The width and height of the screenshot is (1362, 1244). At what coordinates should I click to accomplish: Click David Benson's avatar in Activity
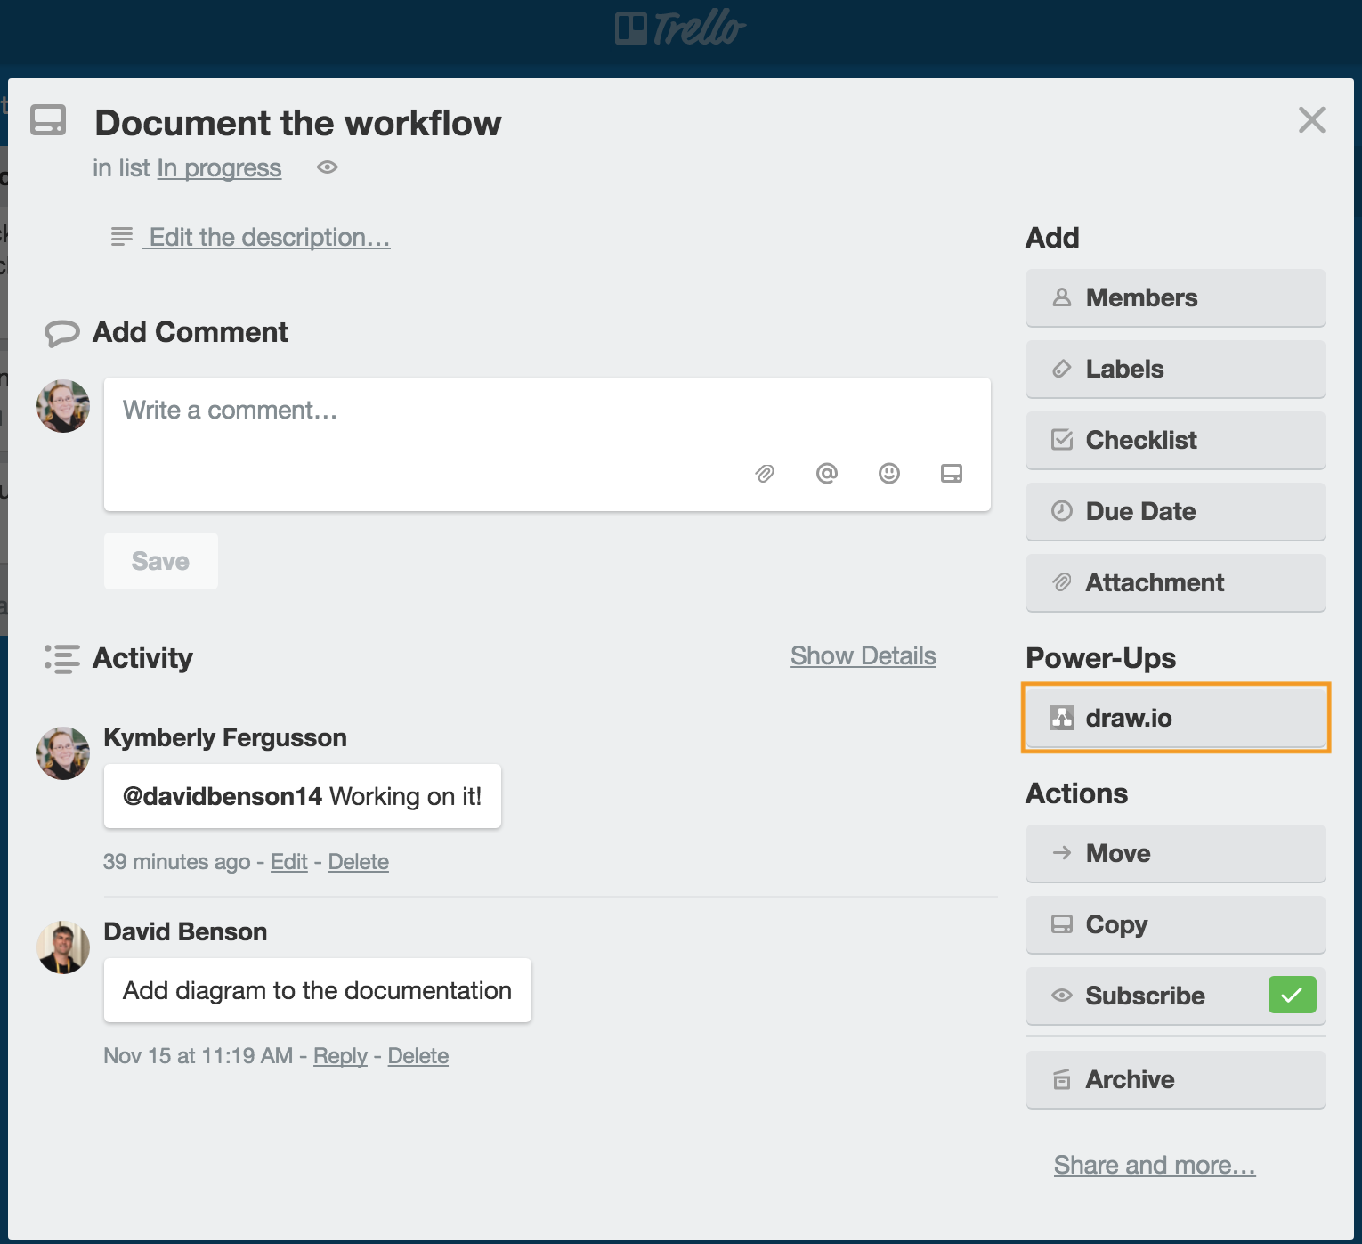(63, 947)
